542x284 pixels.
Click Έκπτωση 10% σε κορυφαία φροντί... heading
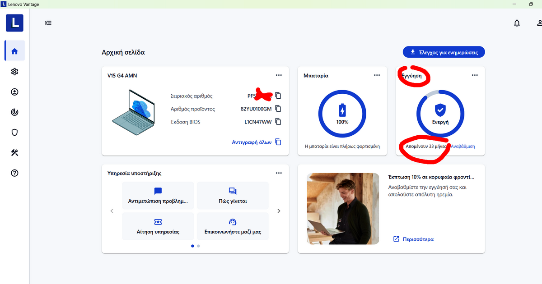431,177
